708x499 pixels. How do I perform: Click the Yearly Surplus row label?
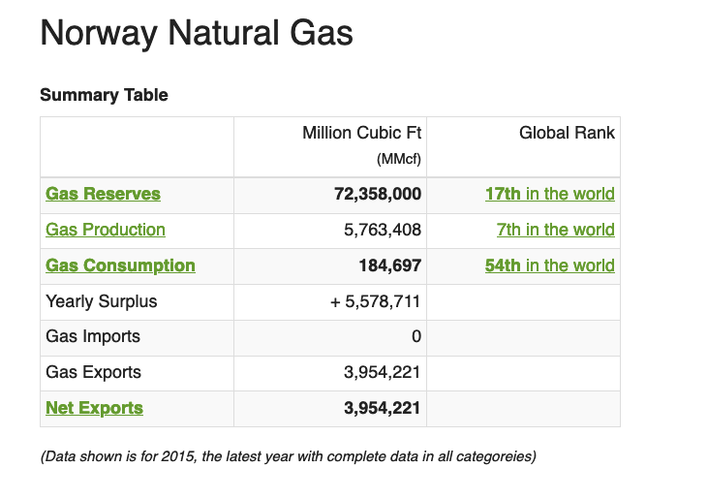pyautogui.click(x=101, y=301)
